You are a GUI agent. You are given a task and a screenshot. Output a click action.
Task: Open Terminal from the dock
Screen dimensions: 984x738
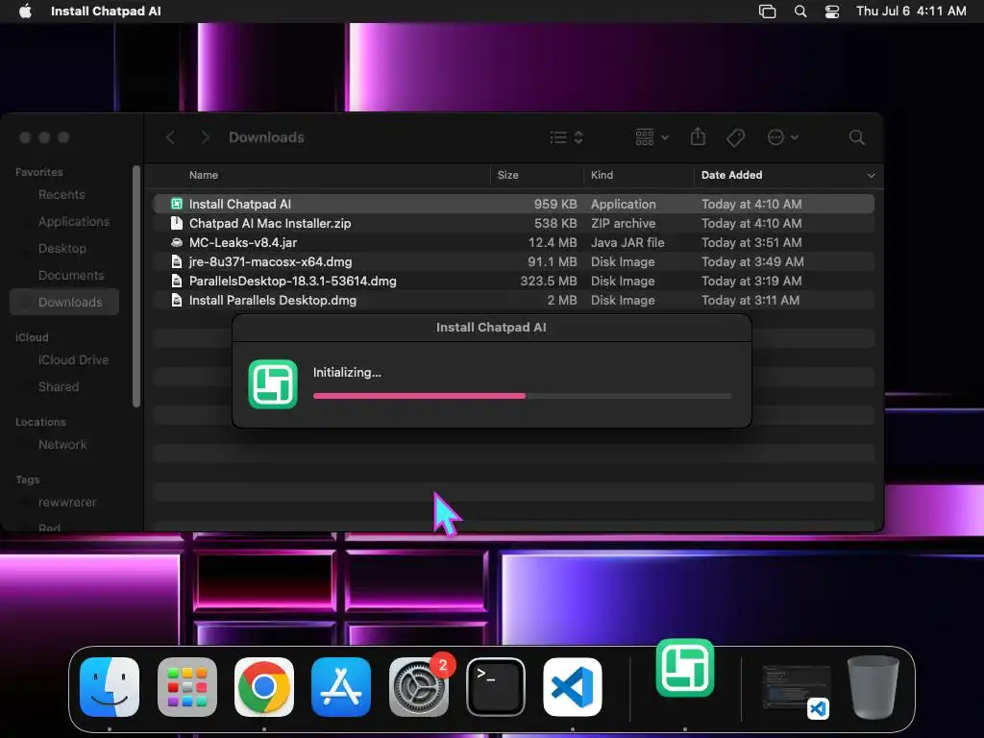(x=496, y=686)
